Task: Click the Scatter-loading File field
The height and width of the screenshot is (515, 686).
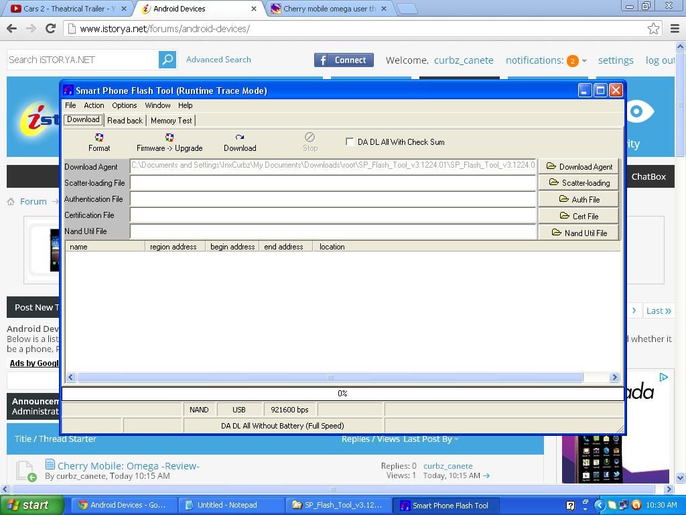Action: point(333,182)
